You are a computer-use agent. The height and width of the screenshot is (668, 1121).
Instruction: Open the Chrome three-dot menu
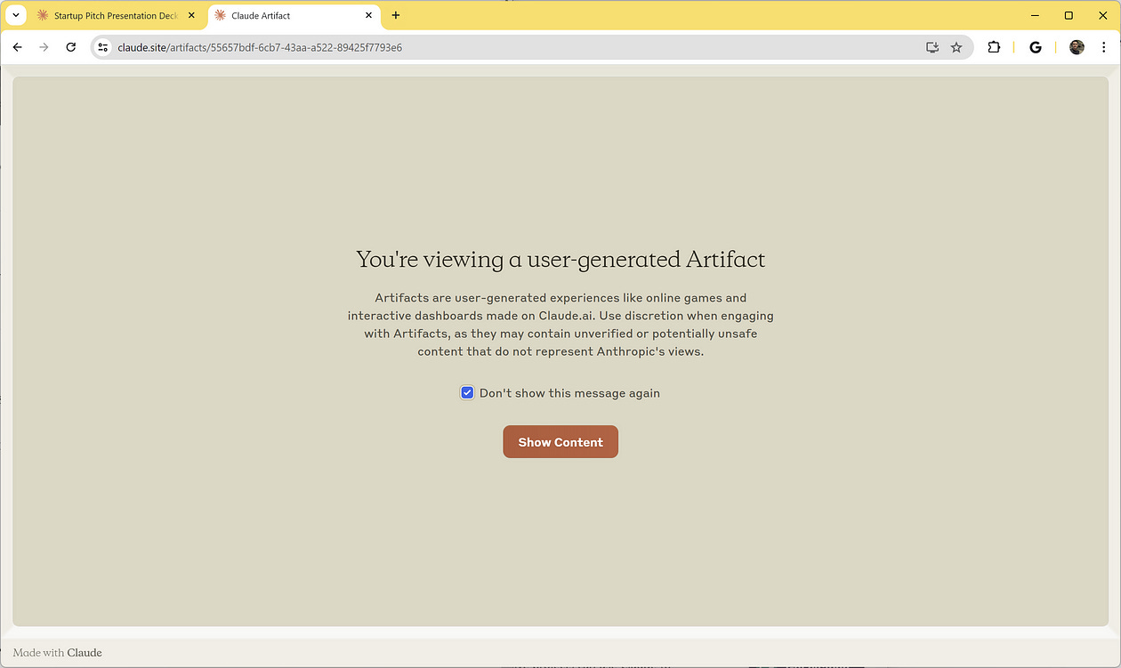(1103, 47)
